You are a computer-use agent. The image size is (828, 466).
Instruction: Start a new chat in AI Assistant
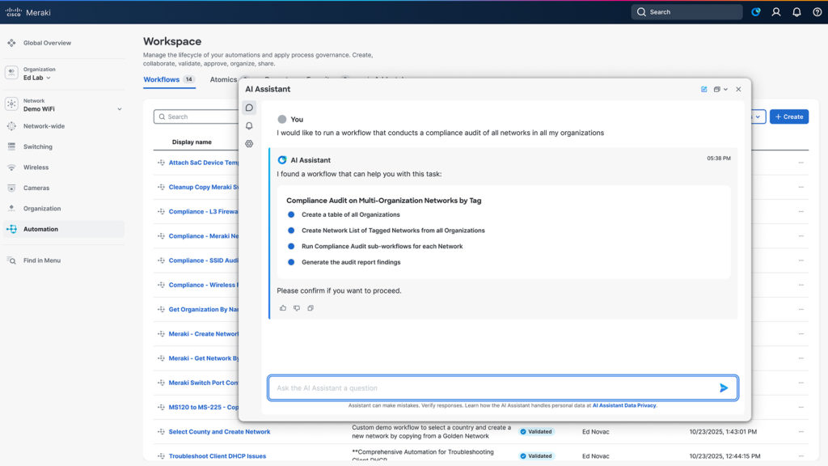704,89
